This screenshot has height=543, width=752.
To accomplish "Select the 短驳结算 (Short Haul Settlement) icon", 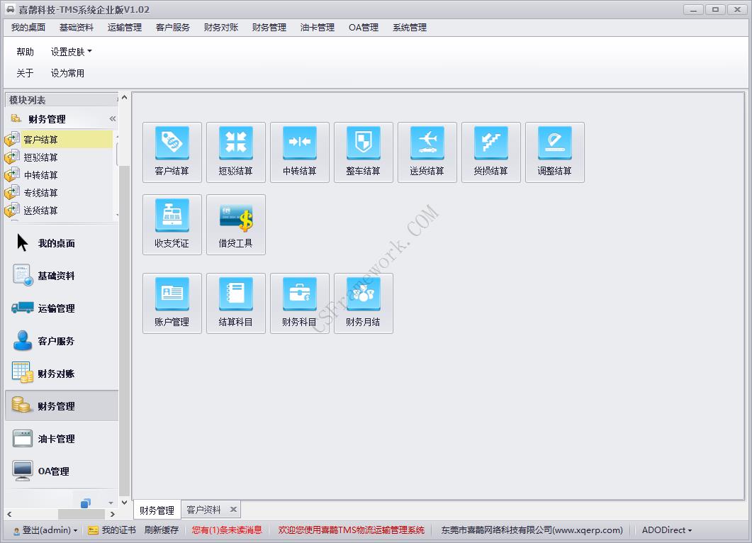I will point(235,152).
